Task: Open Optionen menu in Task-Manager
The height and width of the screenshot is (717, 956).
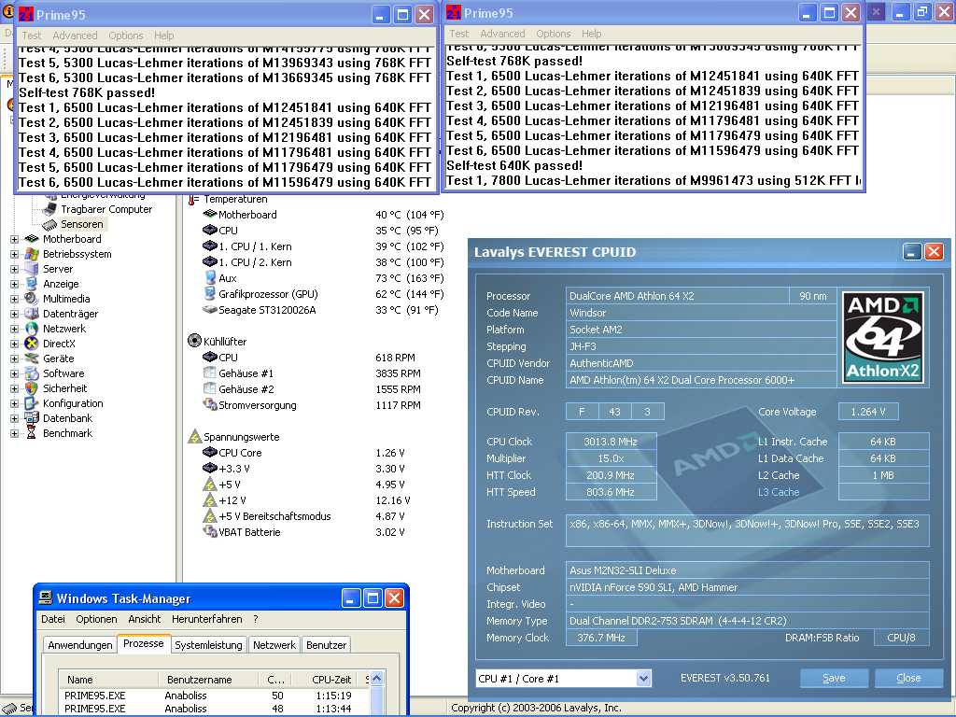Action: click(96, 619)
